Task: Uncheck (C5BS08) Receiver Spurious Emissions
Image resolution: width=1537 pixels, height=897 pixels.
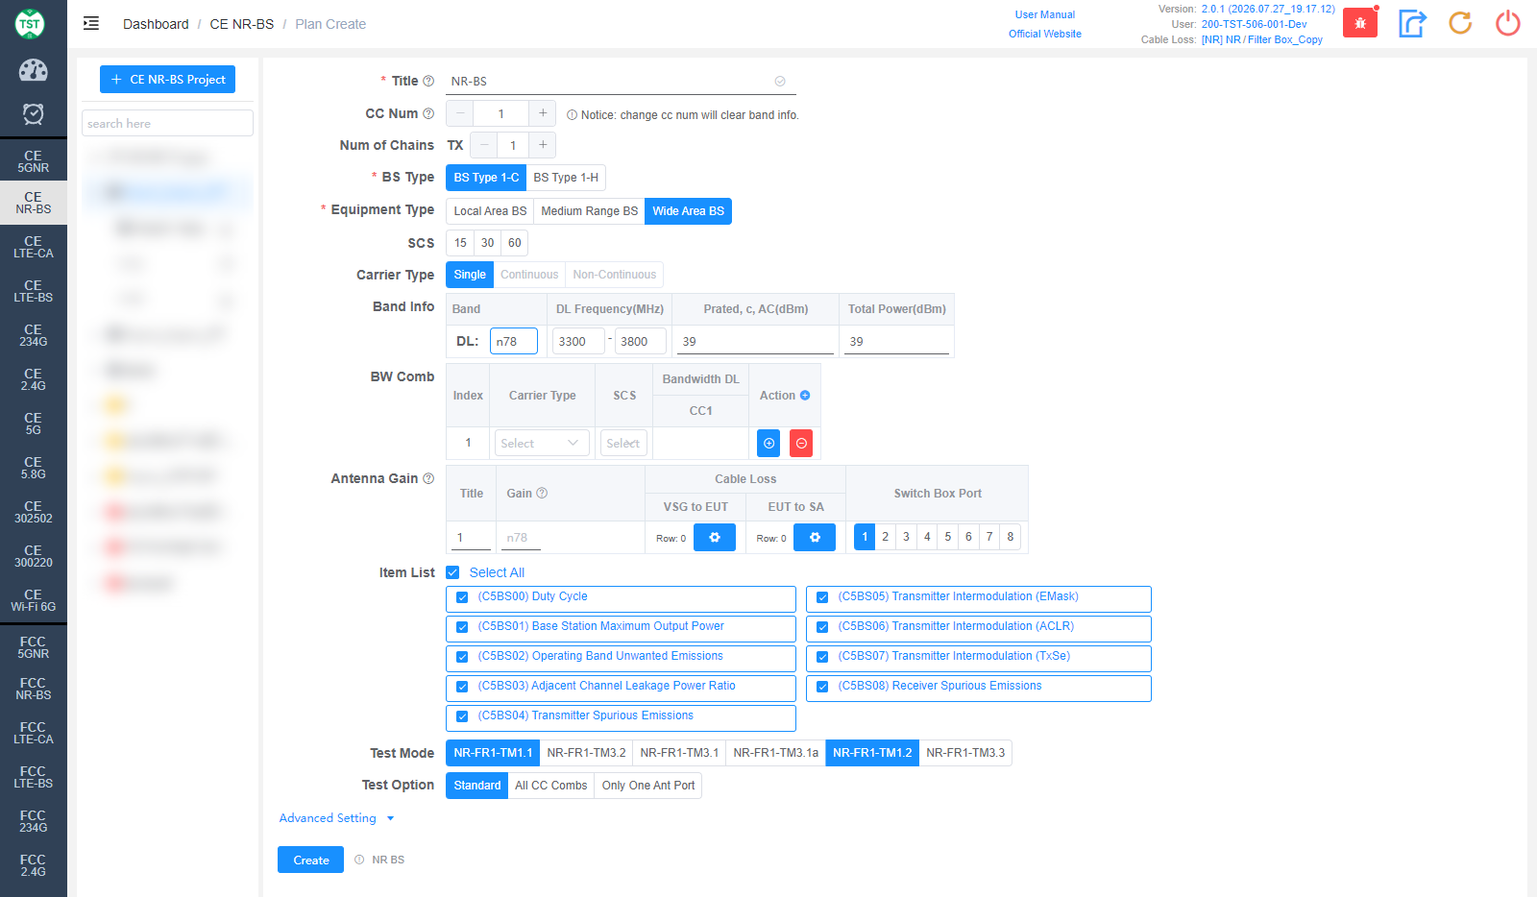Action: tap(822, 687)
